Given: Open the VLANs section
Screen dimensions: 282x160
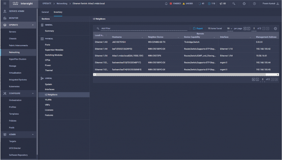Looking at the screenshot, I should pyautogui.click(x=48, y=100).
